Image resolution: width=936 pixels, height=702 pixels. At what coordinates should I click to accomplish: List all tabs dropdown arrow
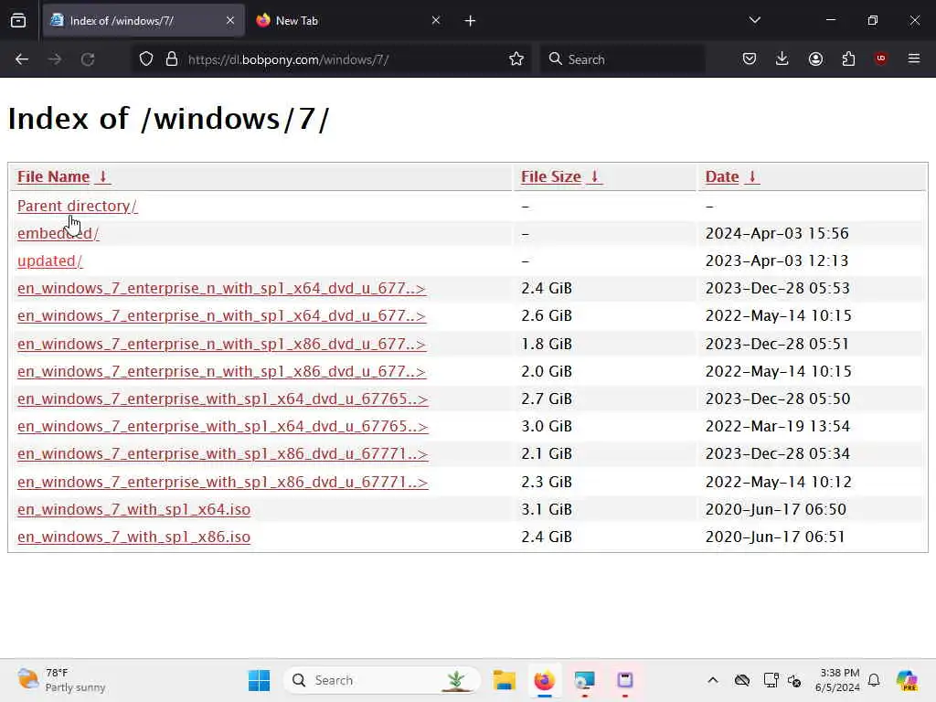[754, 20]
